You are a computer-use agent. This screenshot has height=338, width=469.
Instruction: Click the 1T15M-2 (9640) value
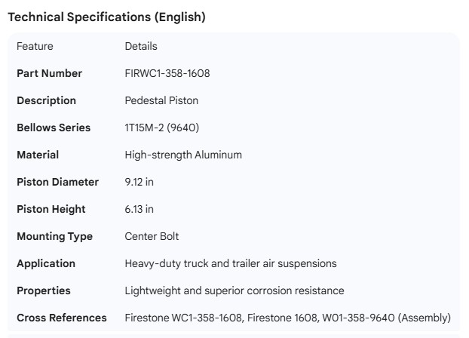pyautogui.click(x=161, y=128)
